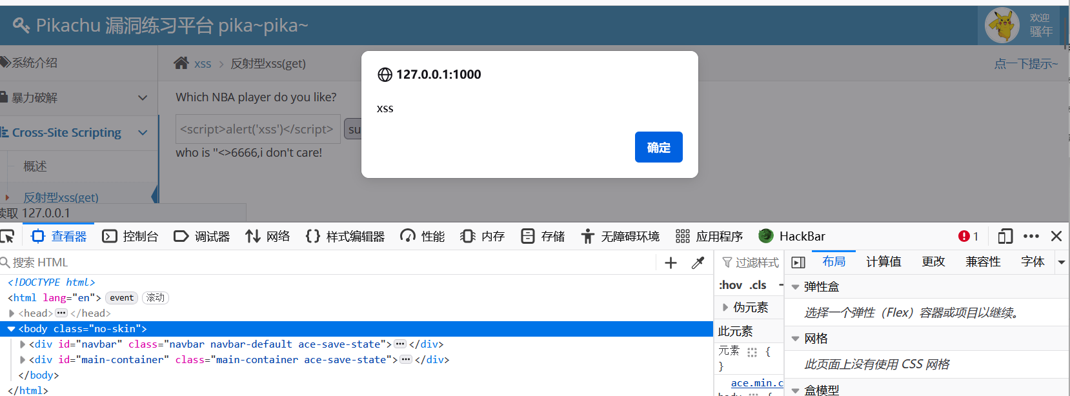1070x396 pixels.
Task: Open the xss breadcrumb link
Action: [203, 64]
